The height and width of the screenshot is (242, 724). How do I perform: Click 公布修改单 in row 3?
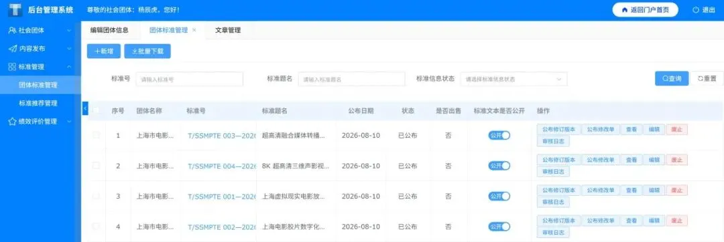600,190
